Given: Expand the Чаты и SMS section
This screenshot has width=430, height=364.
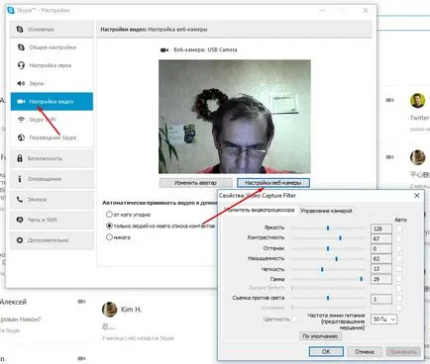Looking at the screenshot, I should [52, 220].
